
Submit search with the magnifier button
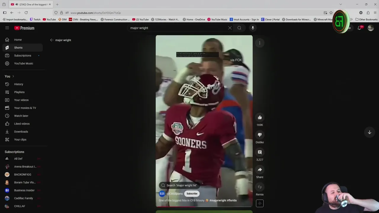pos(239,28)
